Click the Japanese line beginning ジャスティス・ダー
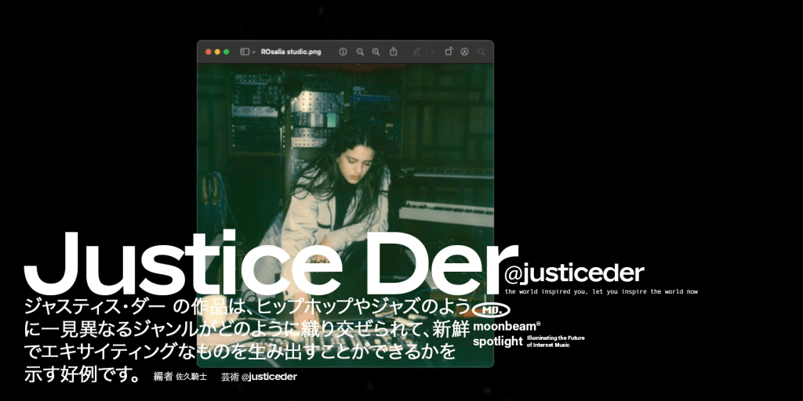 (x=247, y=307)
